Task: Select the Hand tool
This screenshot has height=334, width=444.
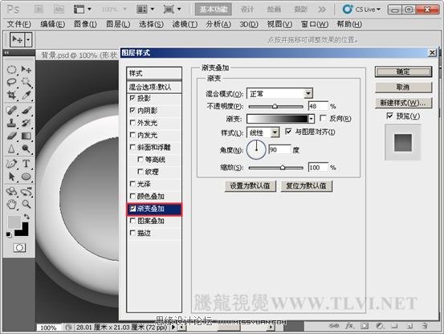Action: click(11, 204)
